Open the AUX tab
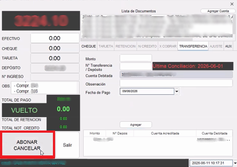 229,46
